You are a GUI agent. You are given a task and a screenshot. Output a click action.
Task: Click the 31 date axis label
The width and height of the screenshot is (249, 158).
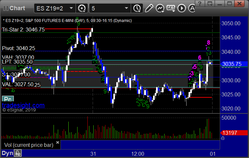coord(93,154)
